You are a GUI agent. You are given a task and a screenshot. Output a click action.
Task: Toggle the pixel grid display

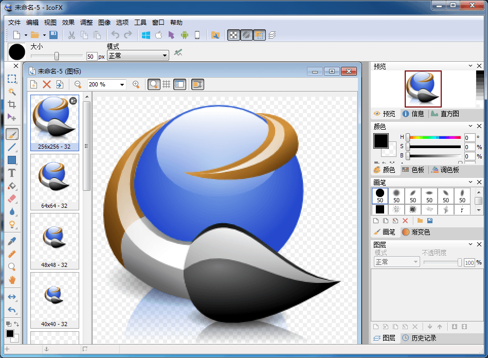tap(167, 84)
